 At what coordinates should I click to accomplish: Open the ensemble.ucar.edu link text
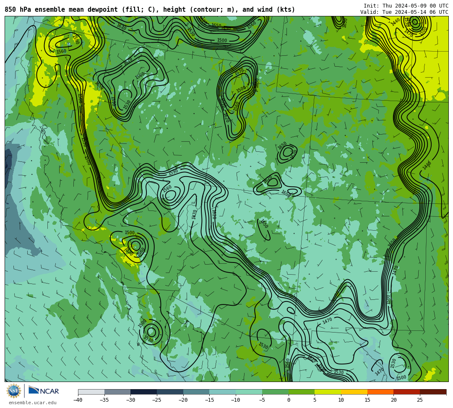pos(33,403)
